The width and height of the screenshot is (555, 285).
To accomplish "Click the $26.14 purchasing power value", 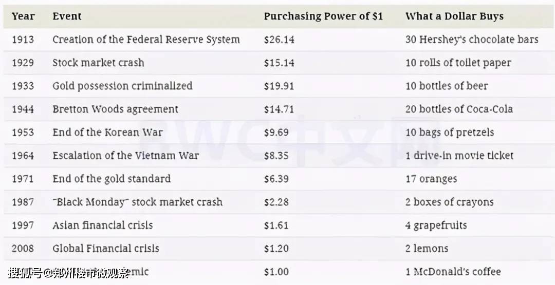I will tap(279, 40).
